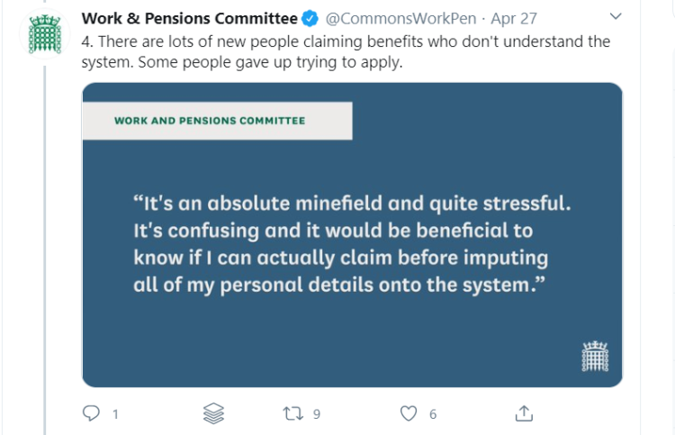Click the vertical thread line below avatar
The height and width of the screenshot is (435, 675).
click(44, 250)
